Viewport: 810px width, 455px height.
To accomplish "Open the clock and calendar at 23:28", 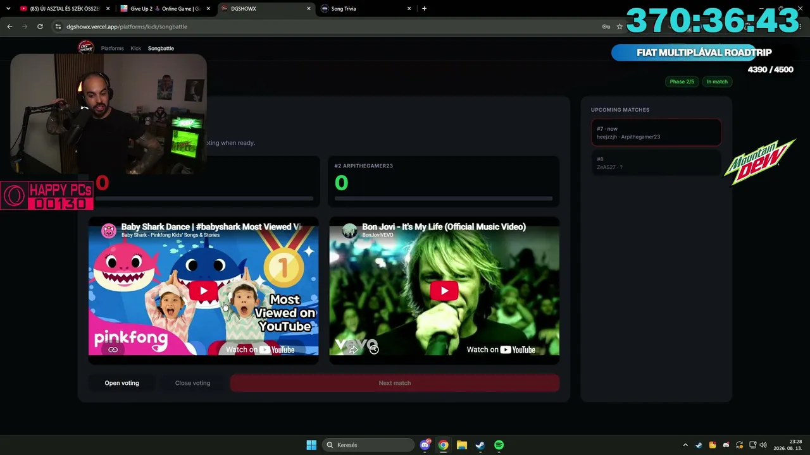I will pos(789,445).
